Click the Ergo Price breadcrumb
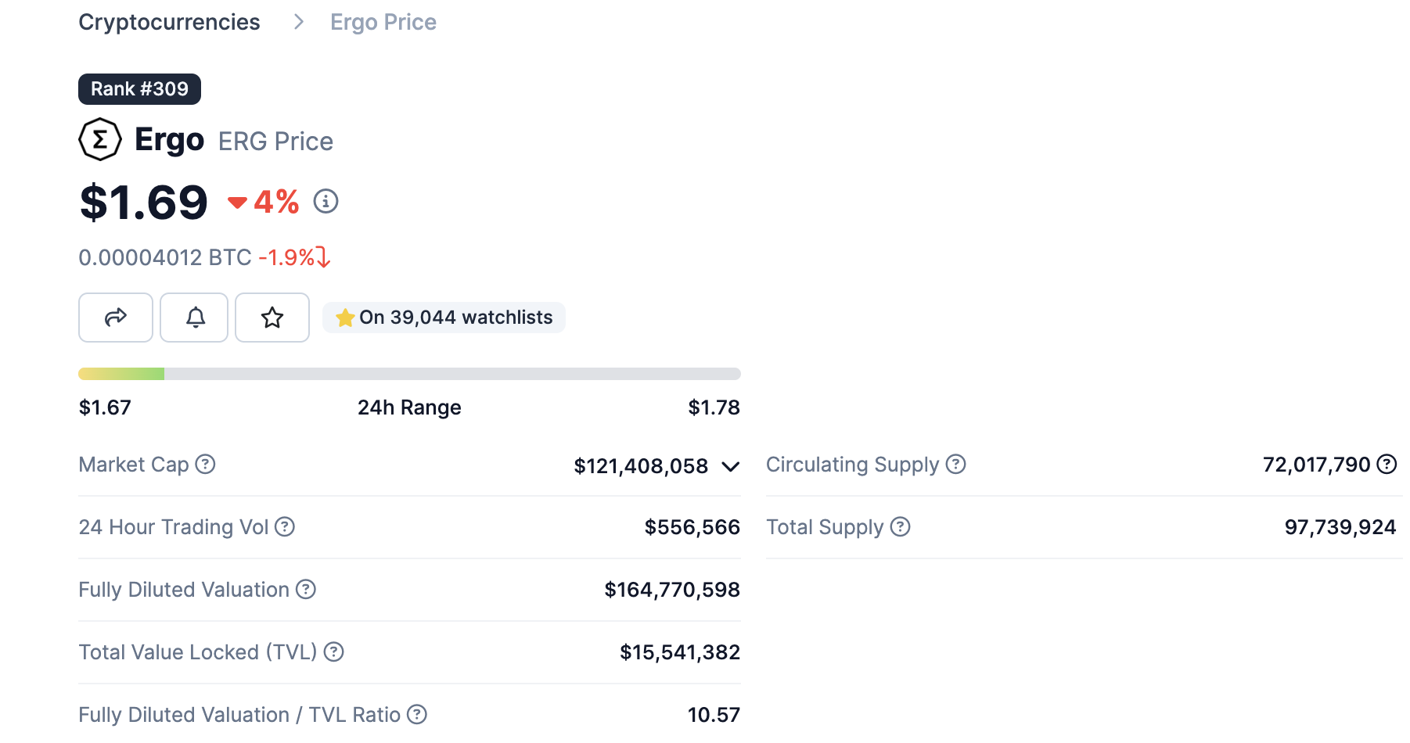Image resolution: width=1410 pixels, height=743 pixels. tap(383, 22)
